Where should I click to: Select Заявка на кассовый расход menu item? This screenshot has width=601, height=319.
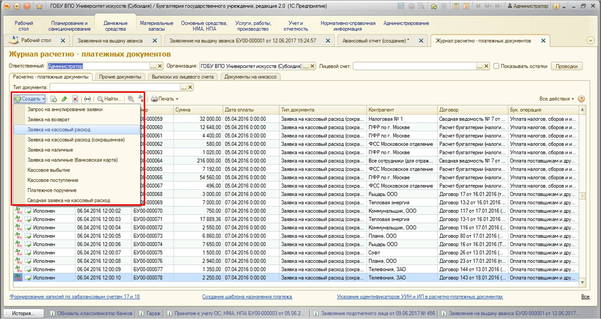pyautogui.click(x=77, y=130)
